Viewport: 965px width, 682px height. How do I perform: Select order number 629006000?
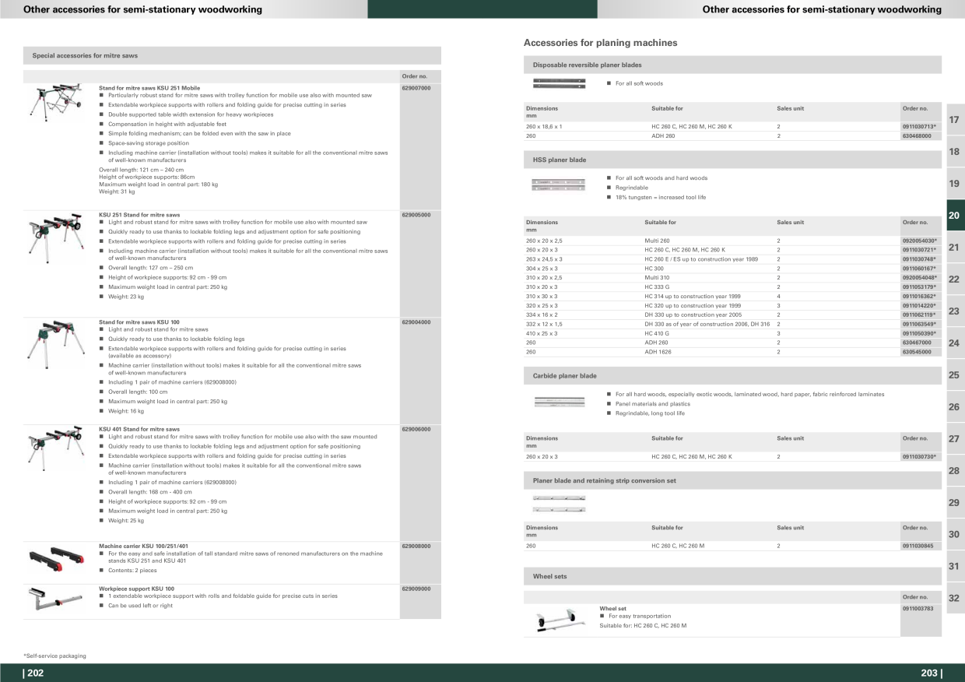(416, 429)
